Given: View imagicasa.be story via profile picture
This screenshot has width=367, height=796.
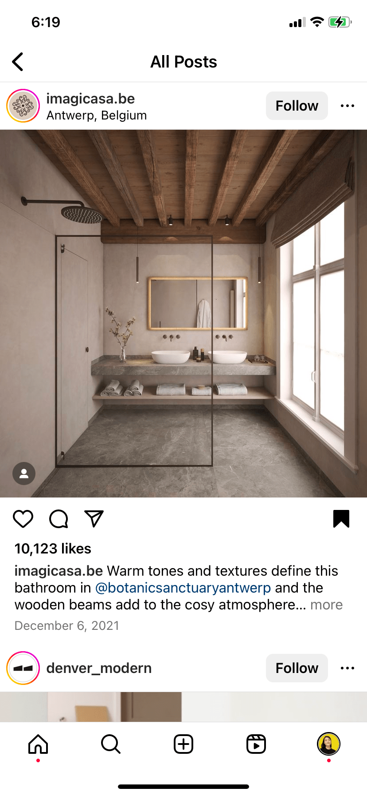Looking at the screenshot, I should pos(23,106).
